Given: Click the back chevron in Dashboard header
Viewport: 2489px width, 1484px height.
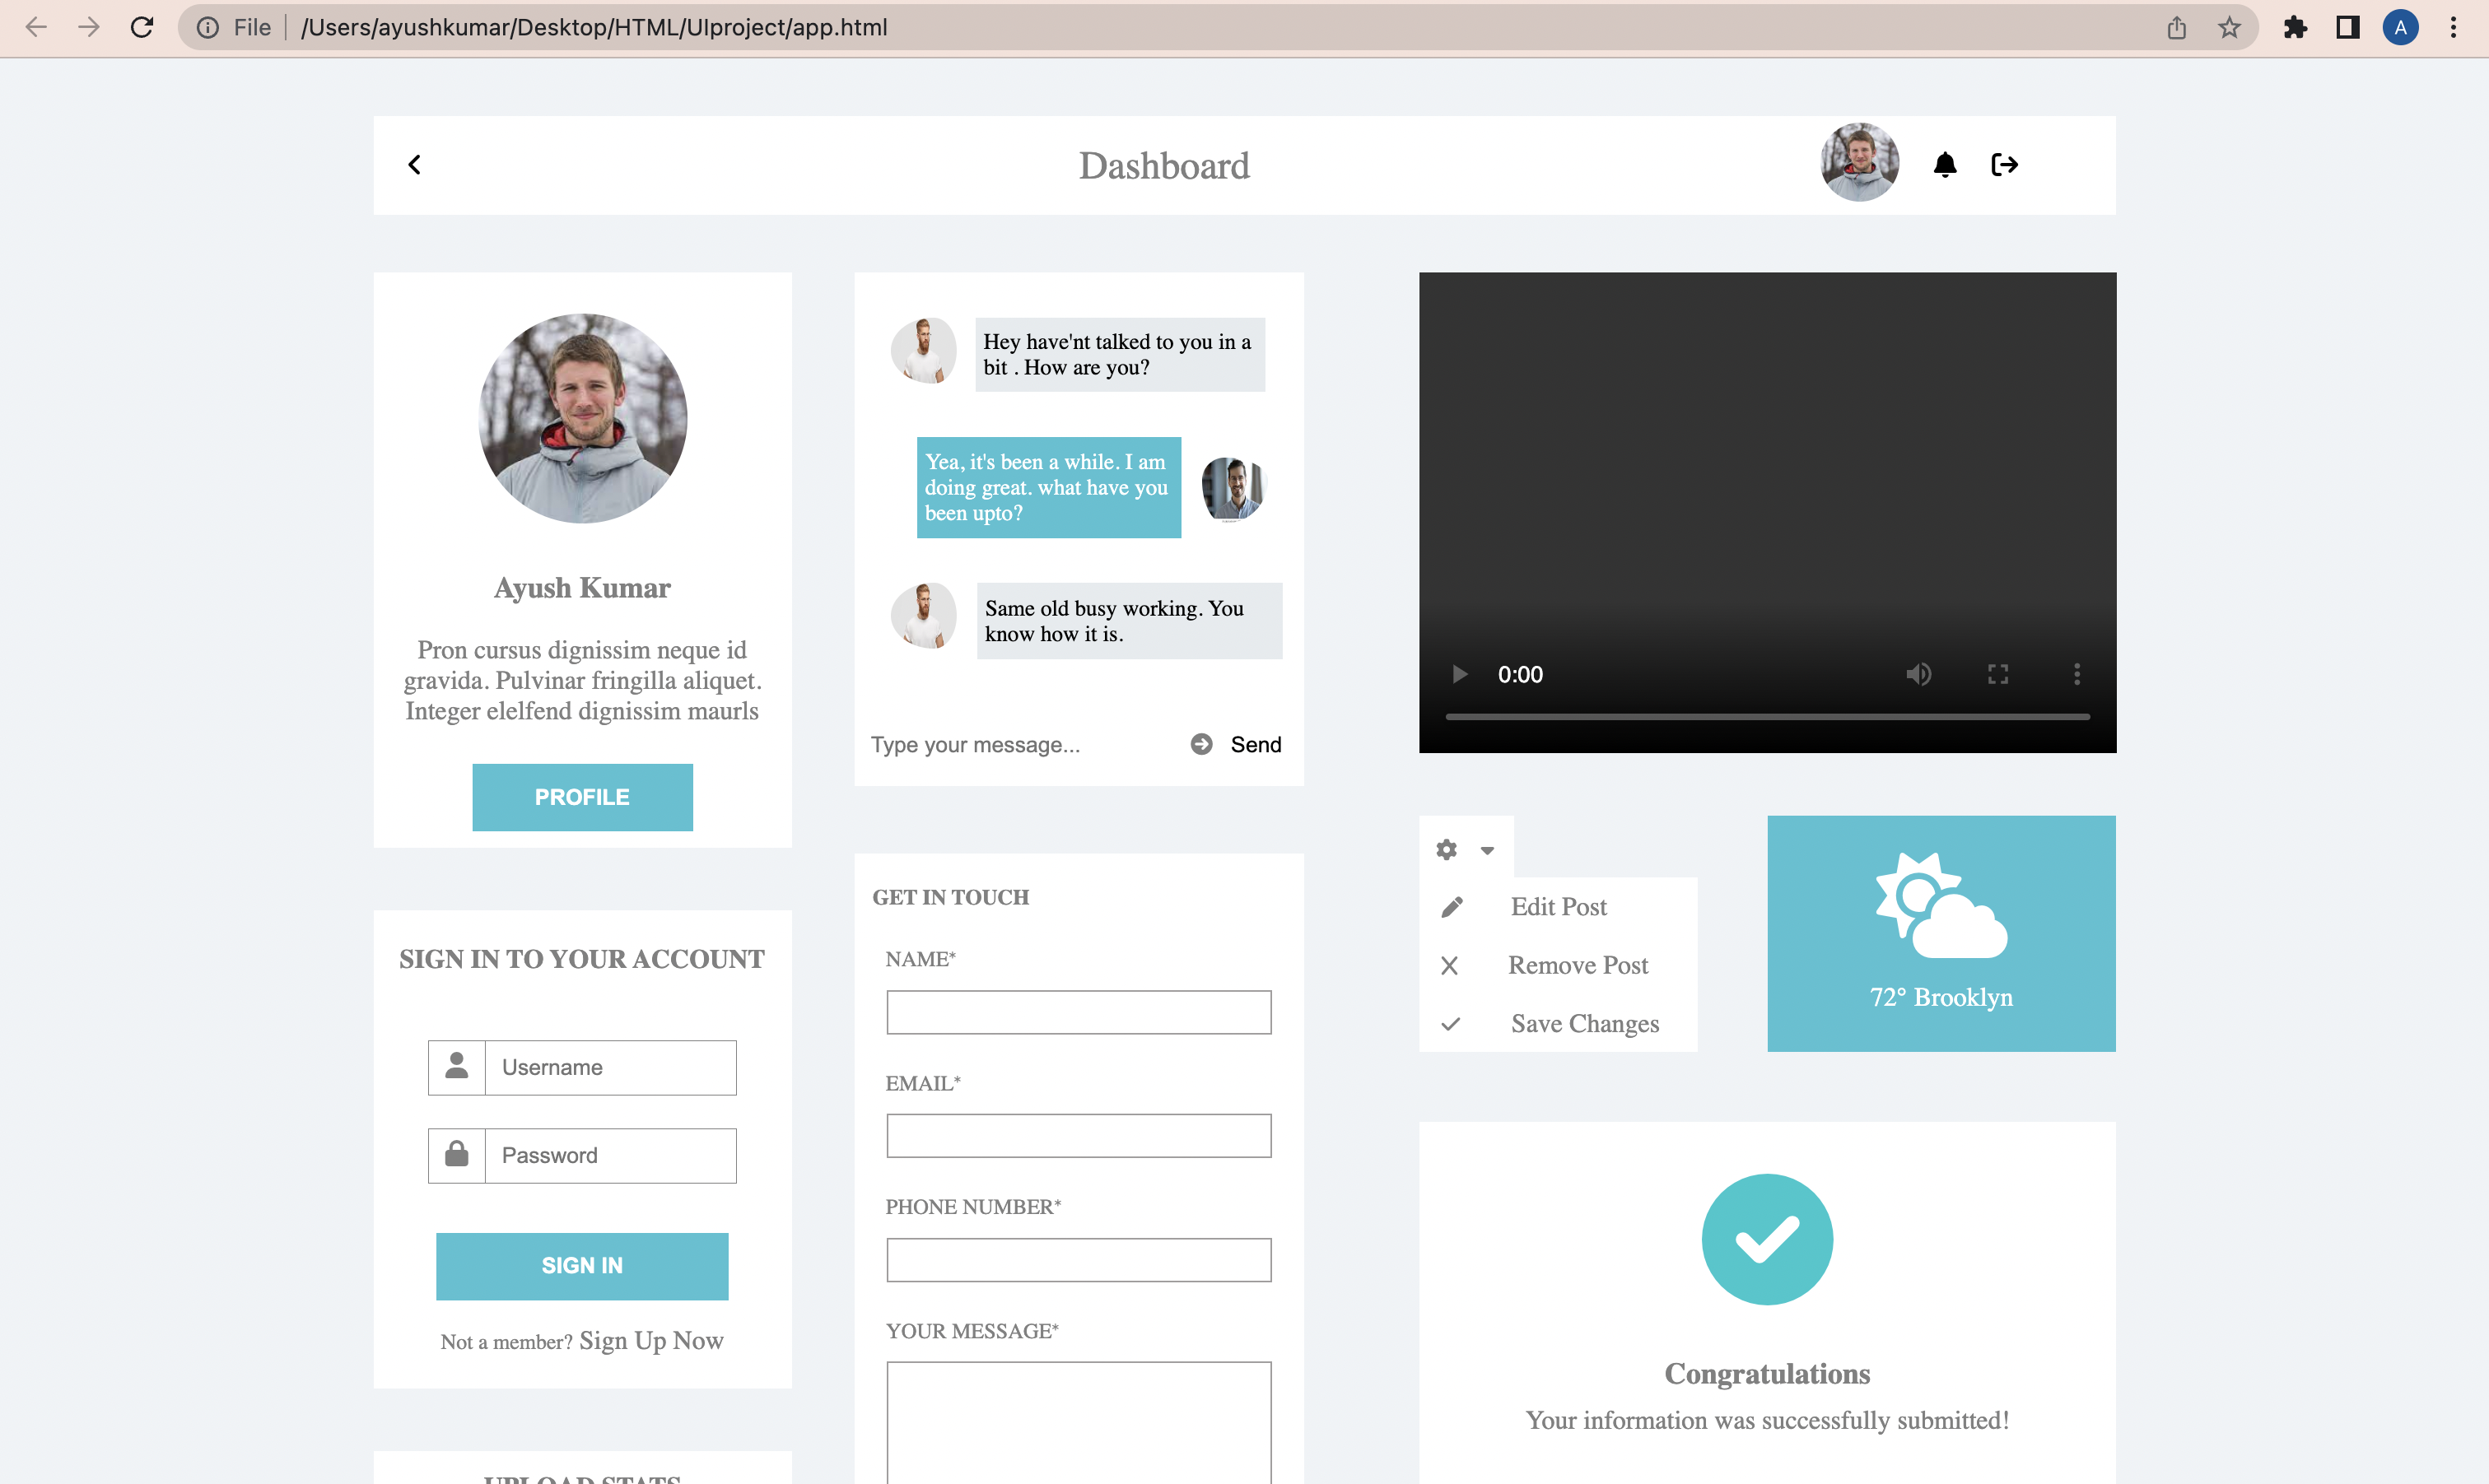Looking at the screenshot, I should [x=415, y=165].
